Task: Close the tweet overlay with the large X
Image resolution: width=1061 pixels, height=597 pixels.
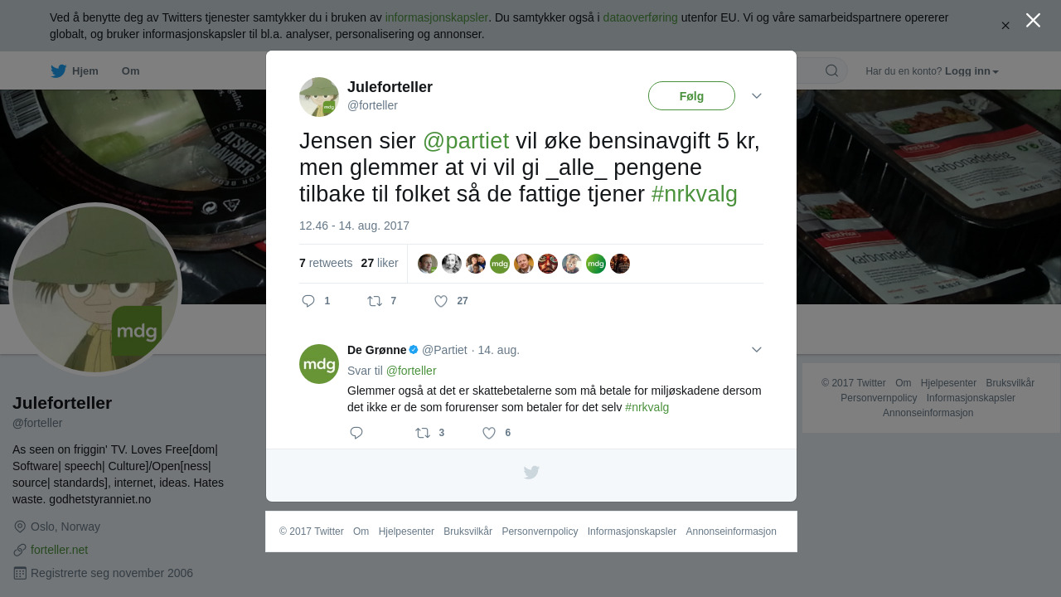Action: (1033, 20)
